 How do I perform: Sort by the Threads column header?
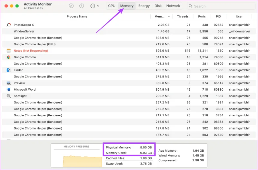183,16
